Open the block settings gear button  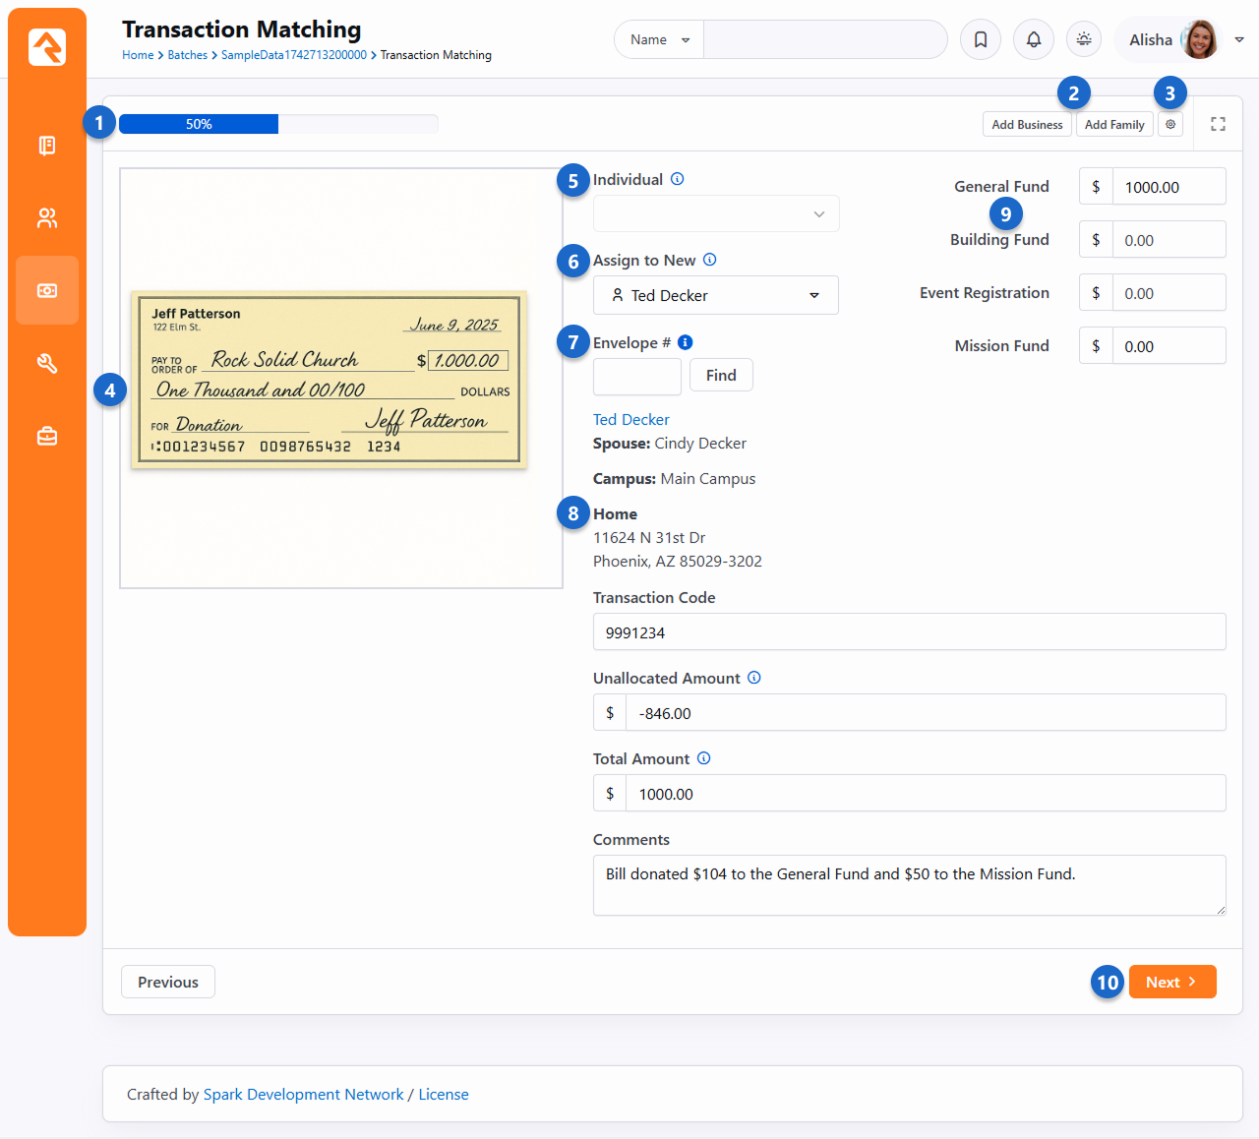pyautogui.click(x=1170, y=125)
